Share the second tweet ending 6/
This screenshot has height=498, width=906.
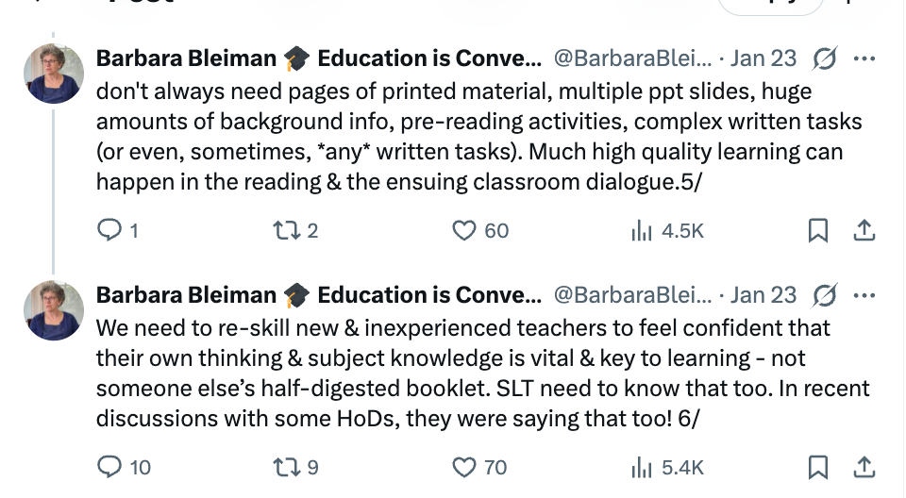tap(864, 466)
